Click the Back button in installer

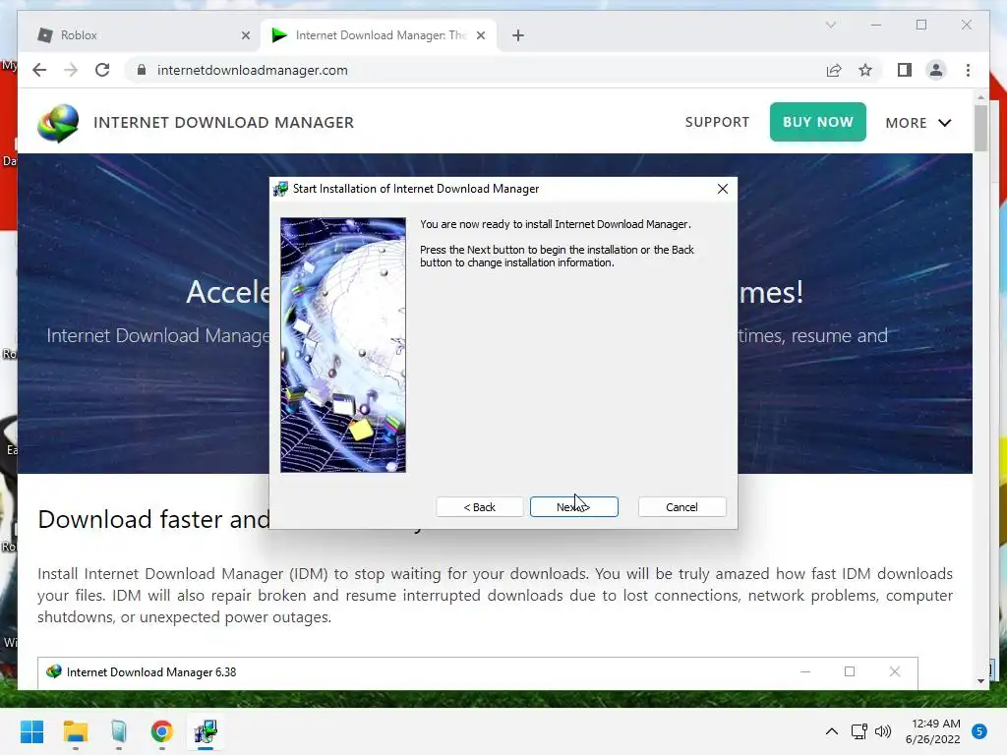tap(479, 506)
